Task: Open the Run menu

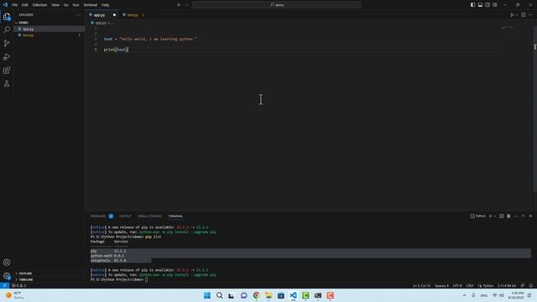Action: (76, 5)
